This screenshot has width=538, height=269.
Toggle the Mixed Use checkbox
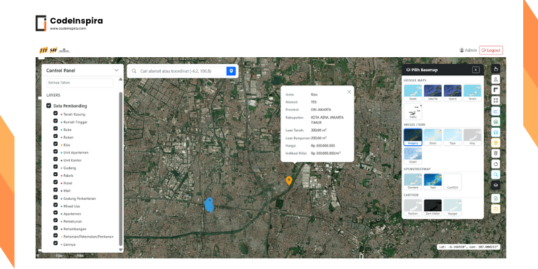(56, 205)
